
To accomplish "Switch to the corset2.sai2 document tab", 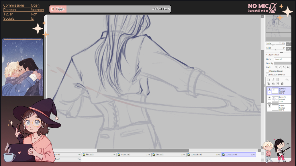I will (203, 155).
